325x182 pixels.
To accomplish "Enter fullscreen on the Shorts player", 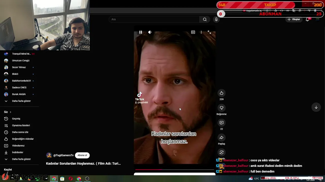I will click(x=209, y=32).
